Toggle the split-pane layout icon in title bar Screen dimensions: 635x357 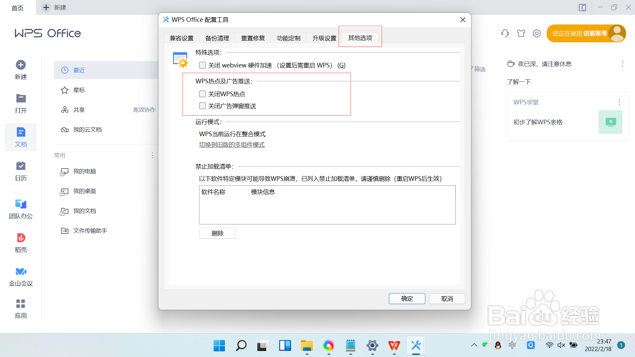(x=582, y=7)
